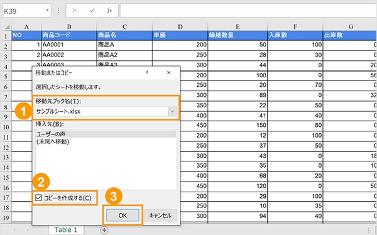Click the cancel X icon in formula bar

pyautogui.click(x=75, y=11)
